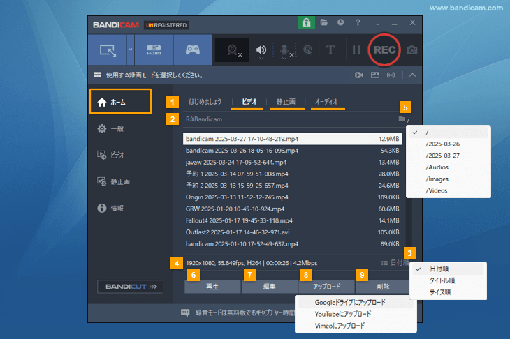Choose YouTubeにアップロード
510x339 pixels.
click(356, 314)
